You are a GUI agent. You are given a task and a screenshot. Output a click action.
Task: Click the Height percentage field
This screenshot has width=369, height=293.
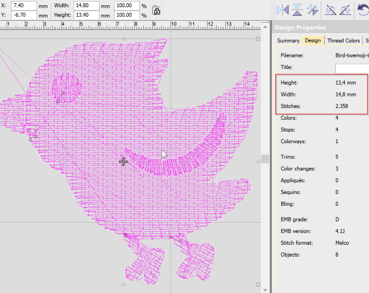(x=127, y=15)
